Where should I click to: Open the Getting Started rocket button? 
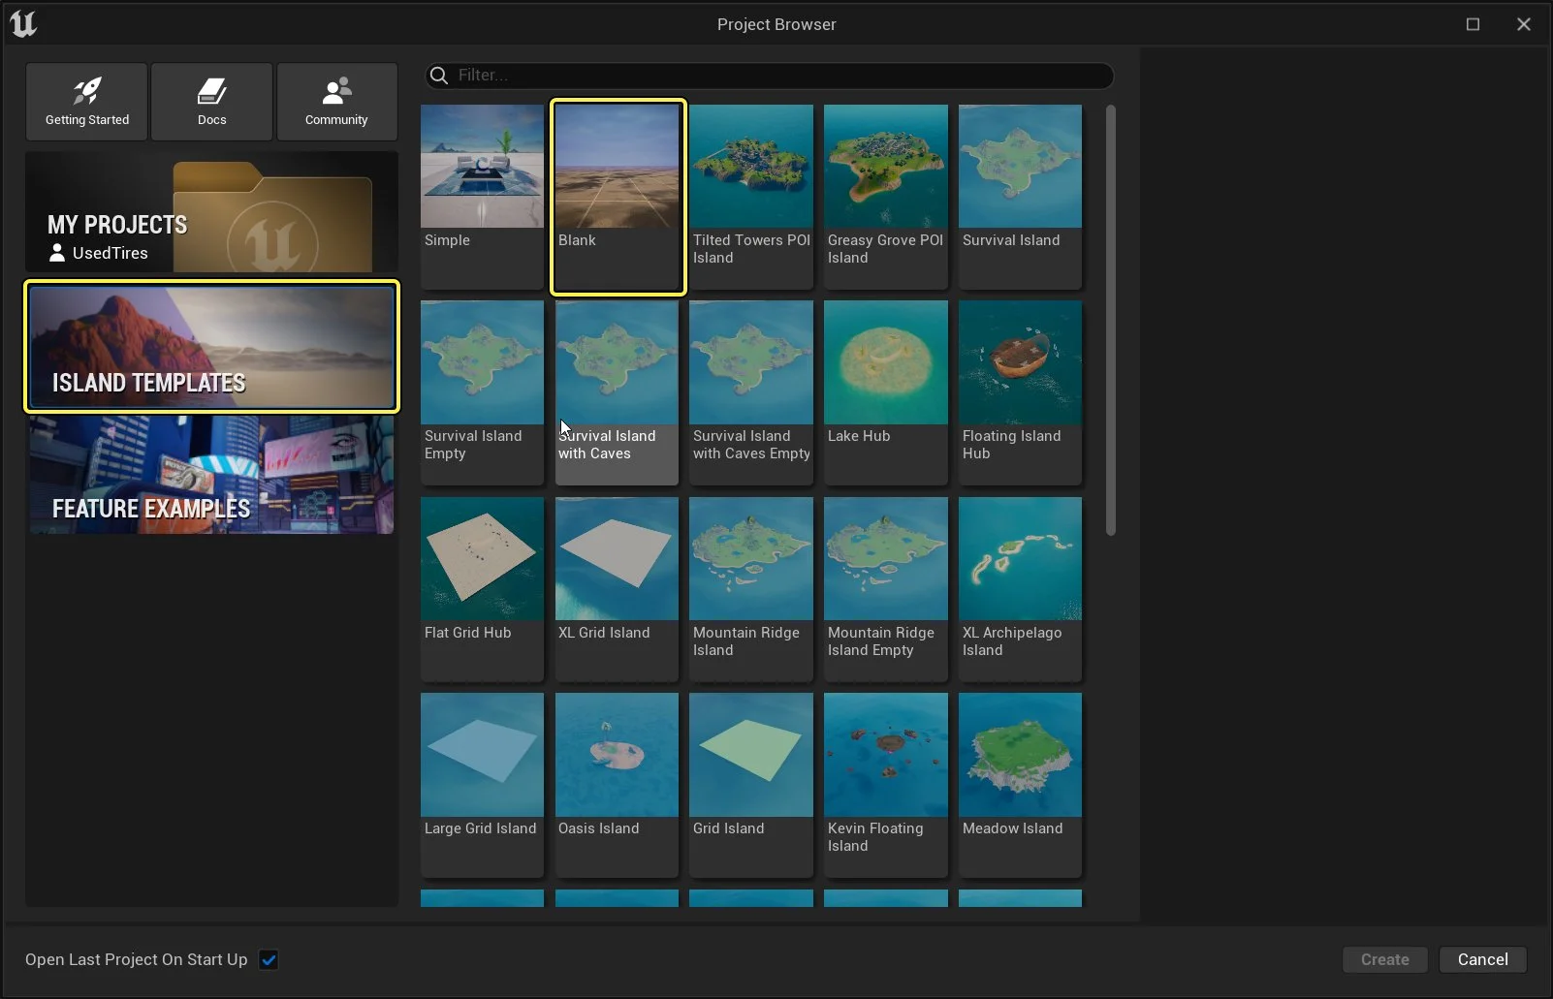click(x=87, y=102)
